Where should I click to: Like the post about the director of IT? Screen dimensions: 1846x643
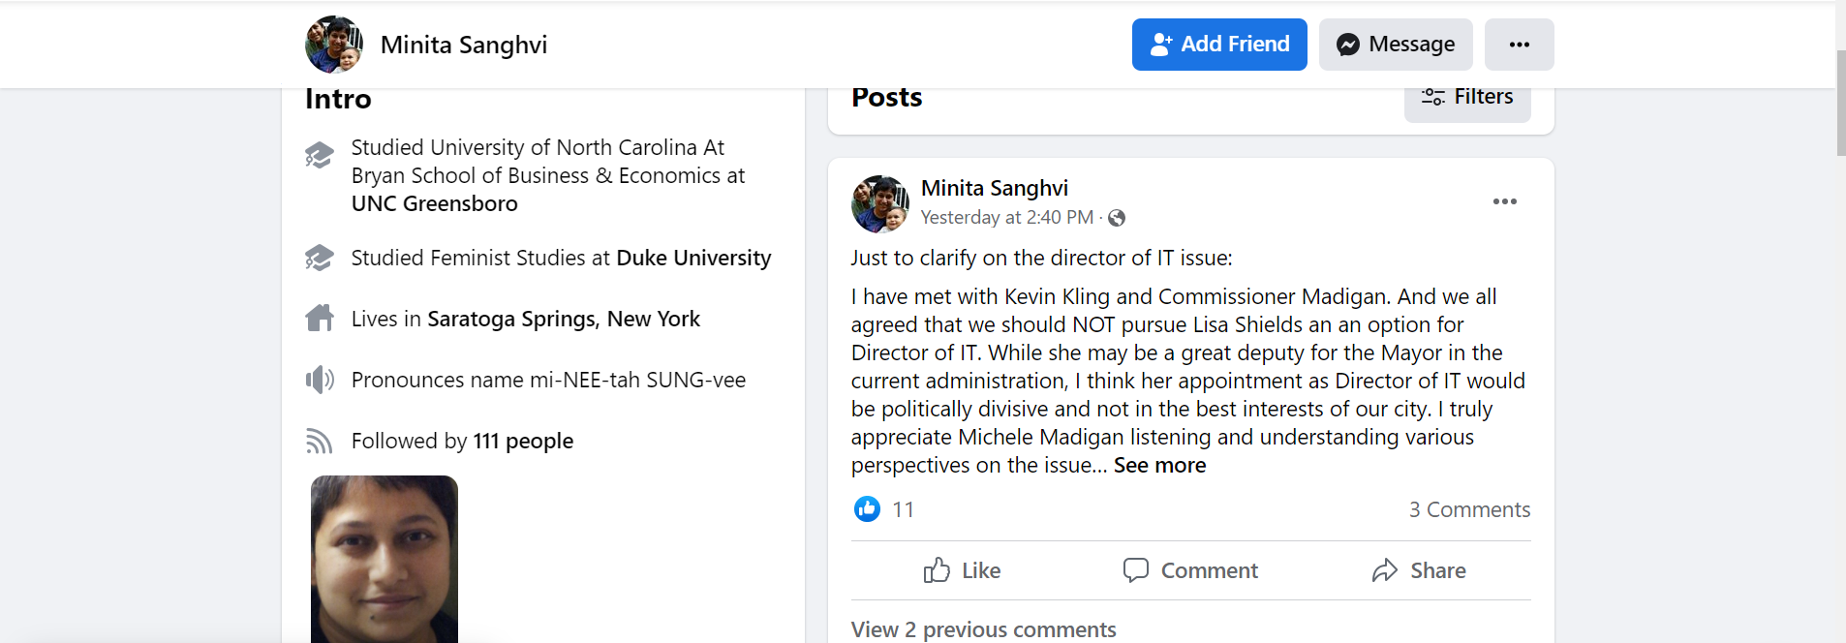(x=962, y=570)
